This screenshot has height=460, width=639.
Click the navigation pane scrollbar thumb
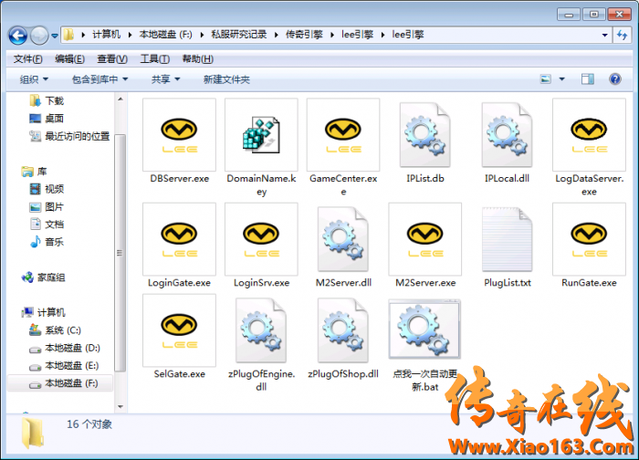click(120, 253)
